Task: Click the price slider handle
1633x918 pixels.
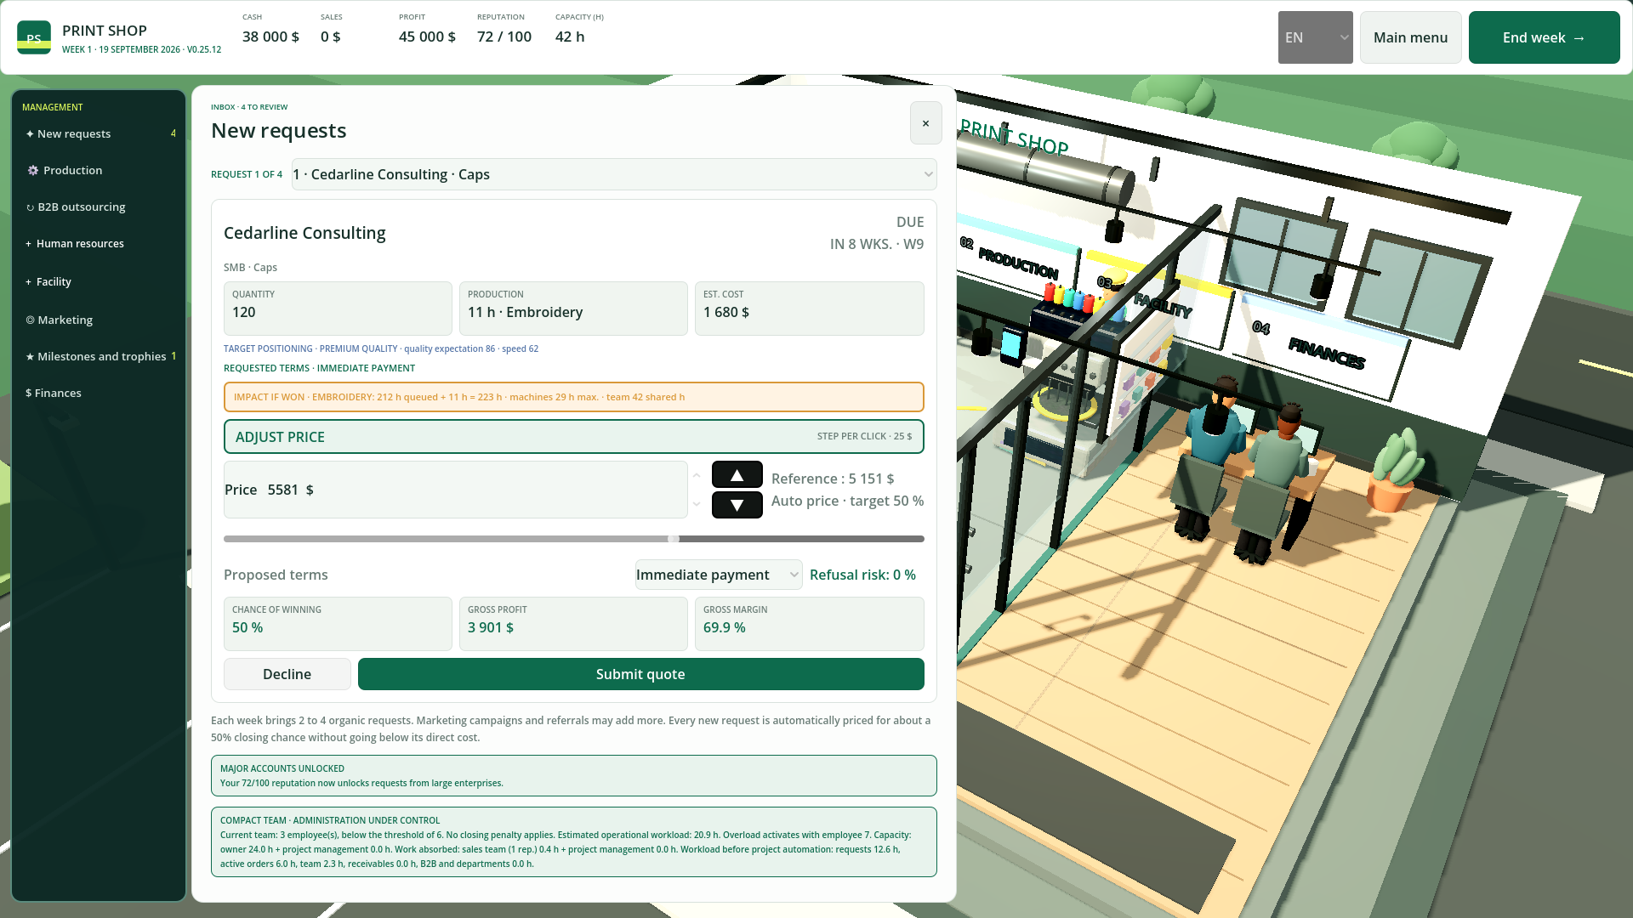Action: [674, 539]
